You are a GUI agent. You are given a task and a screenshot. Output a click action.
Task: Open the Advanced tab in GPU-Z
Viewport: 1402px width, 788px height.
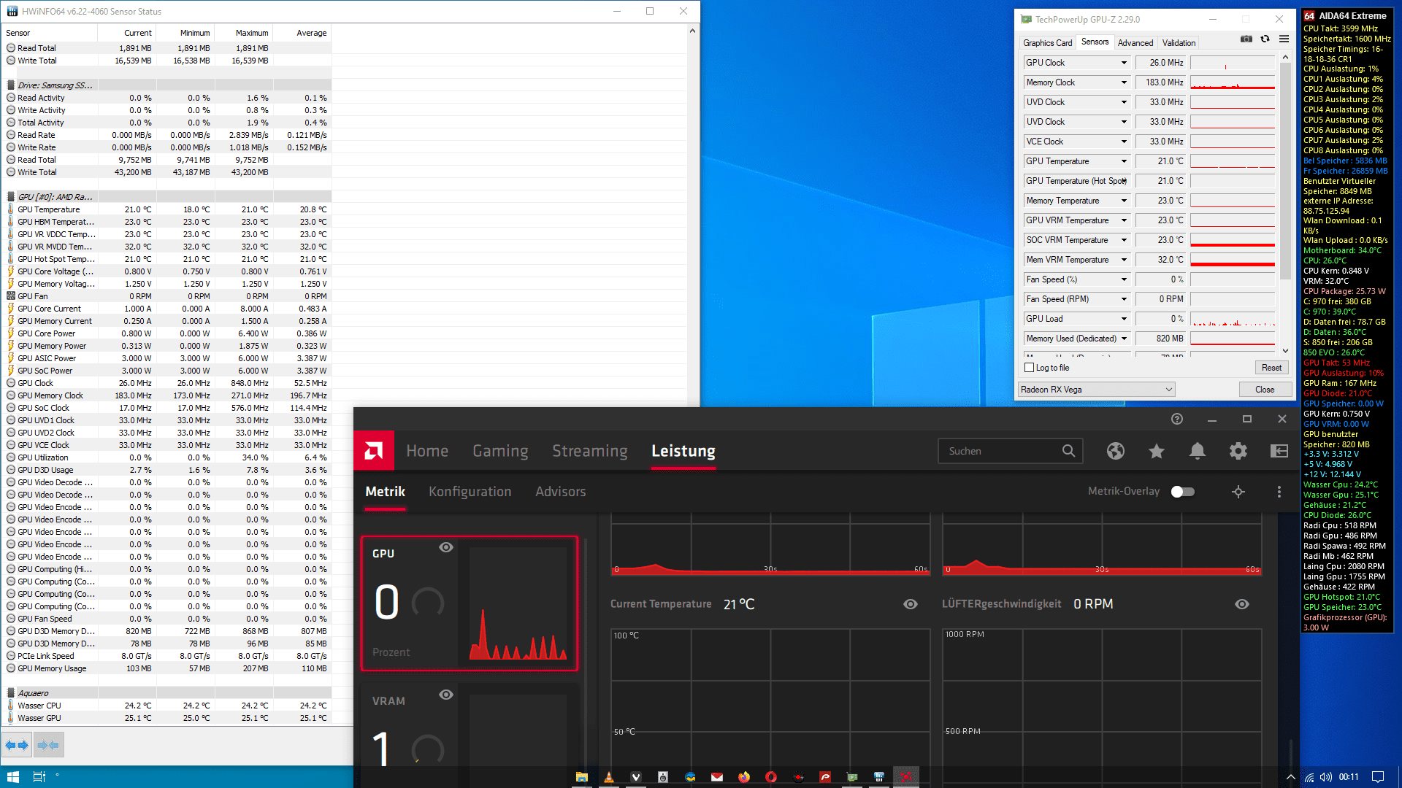tap(1135, 43)
